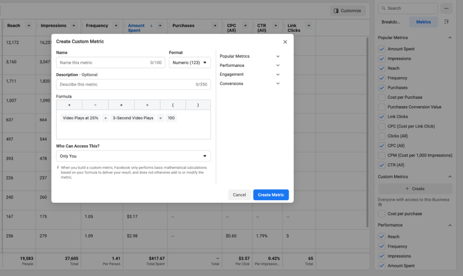
Task: Check custom metric Cost per purchase
Action: pyautogui.click(x=382, y=214)
